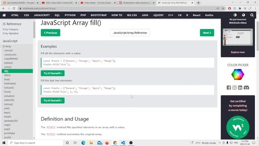
Task: Open Cortana circle in taskbar
Action: (x=67, y=143)
